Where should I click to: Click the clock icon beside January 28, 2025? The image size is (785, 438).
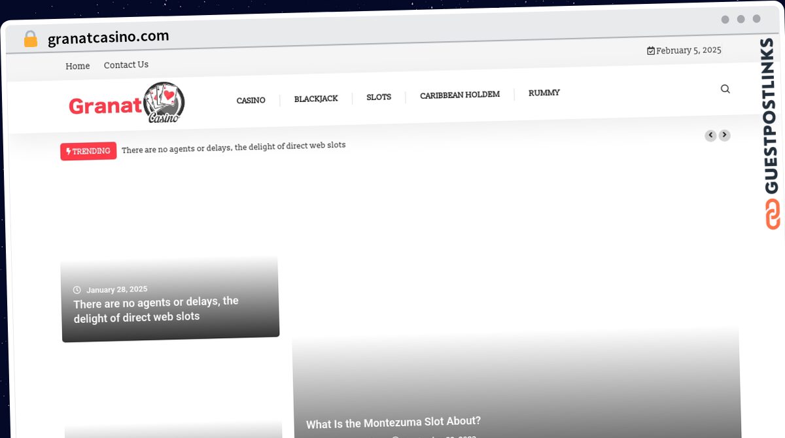click(x=77, y=290)
